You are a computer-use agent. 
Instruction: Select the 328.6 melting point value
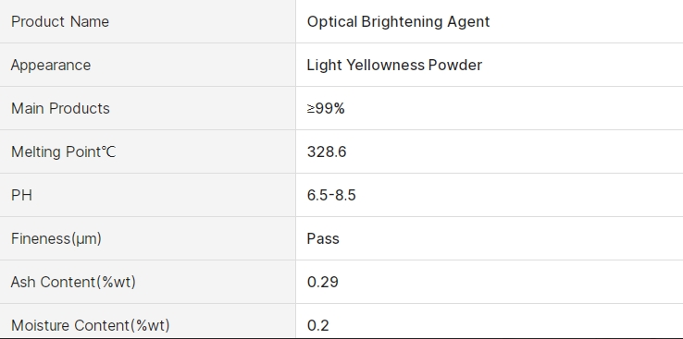pyautogui.click(x=327, y=151)
